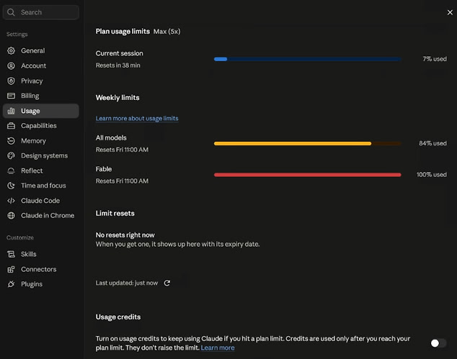The height and width of the screenshot is (359, 457).
Task: Follow the usage credits 'Learn more' link
Action: point(218,347)
